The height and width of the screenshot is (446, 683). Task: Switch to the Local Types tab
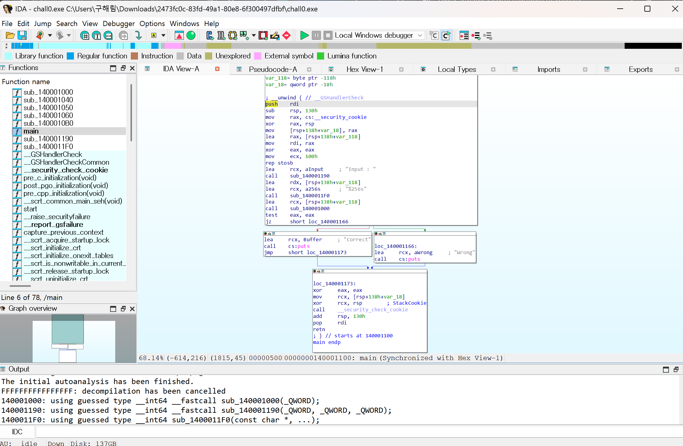[x=457, y=69]
